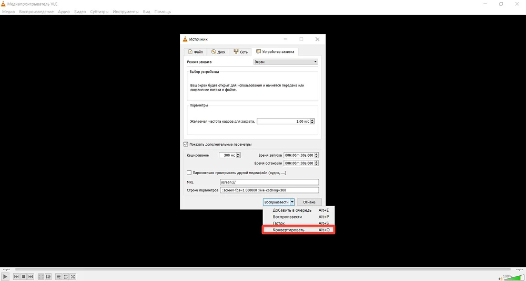The height and width of the screenshot is (281, 526).
Task: Show the playlist icon
Action: [x=58, y=276]
